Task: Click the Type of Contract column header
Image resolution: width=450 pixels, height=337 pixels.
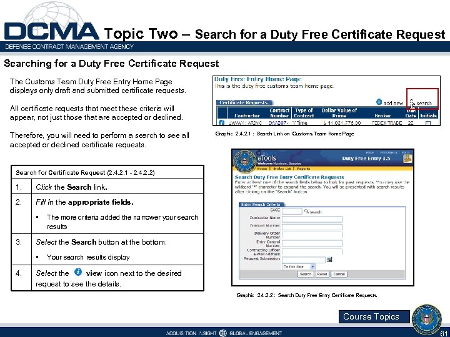Action: 304,113
